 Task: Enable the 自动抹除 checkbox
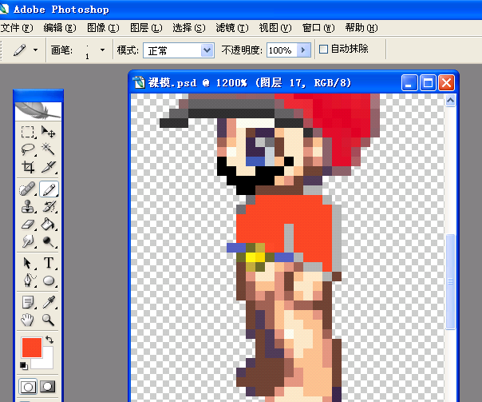pos(323,50)
